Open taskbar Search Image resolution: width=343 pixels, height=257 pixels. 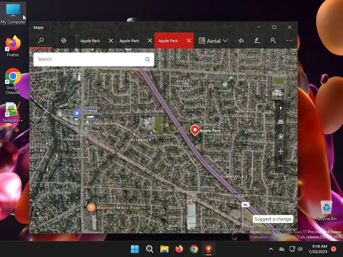[x=150, y=249]
